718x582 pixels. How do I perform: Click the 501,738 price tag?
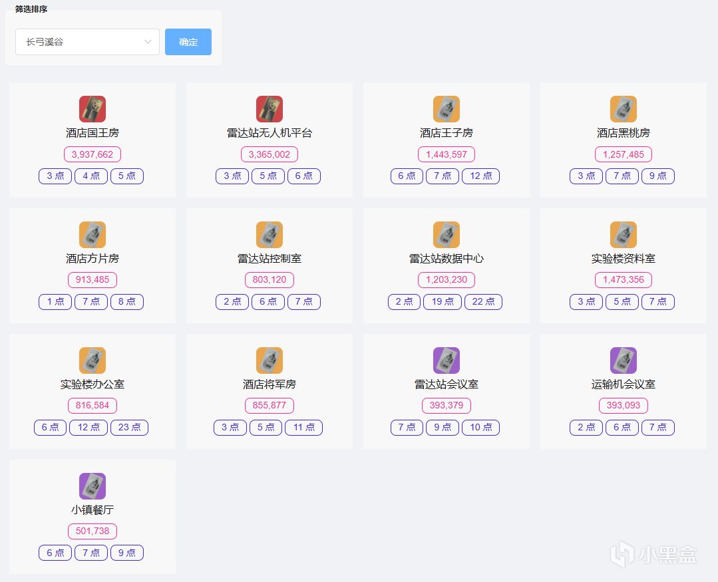(x=92, y=531)
